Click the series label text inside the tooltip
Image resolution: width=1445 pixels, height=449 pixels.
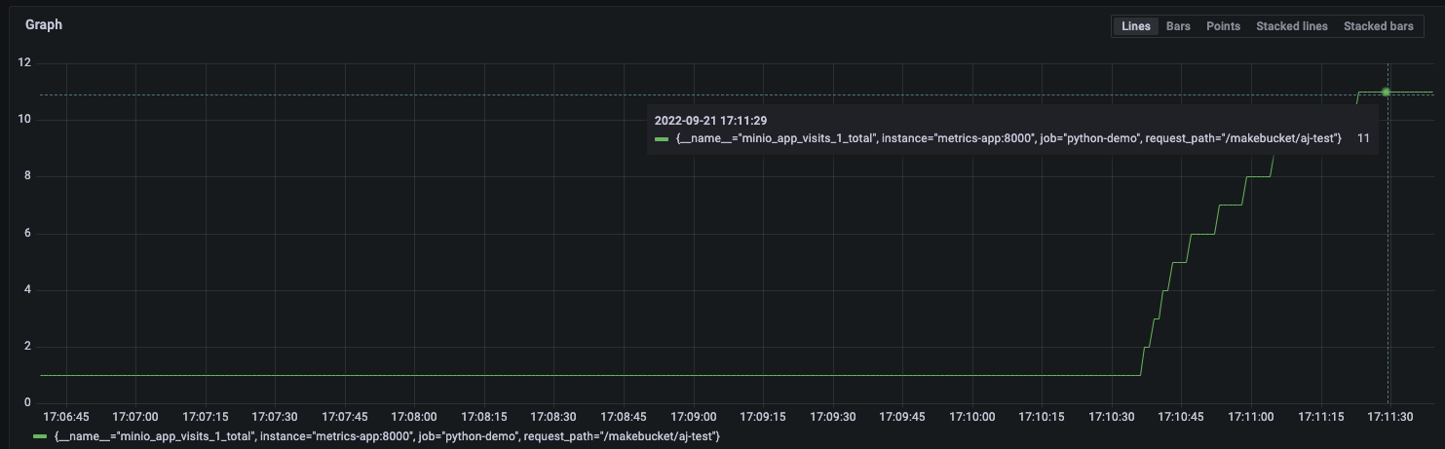(x=1008, y=139)
